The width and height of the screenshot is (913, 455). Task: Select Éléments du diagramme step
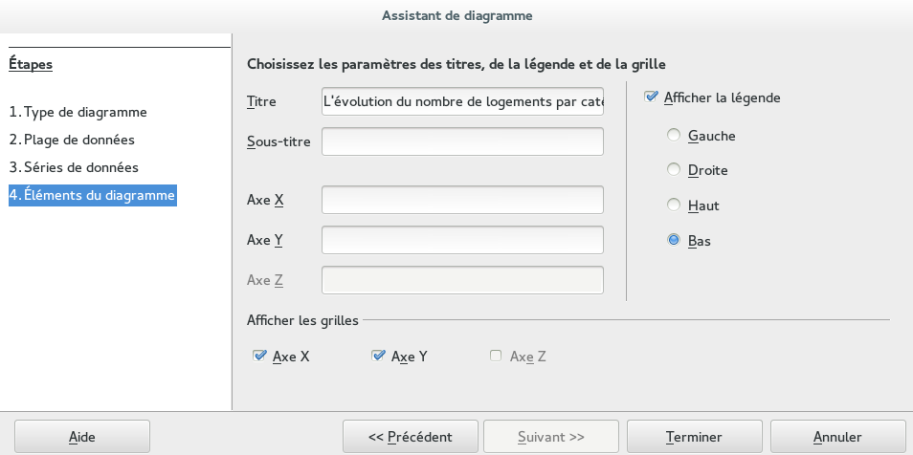click(x=92, y=195)
